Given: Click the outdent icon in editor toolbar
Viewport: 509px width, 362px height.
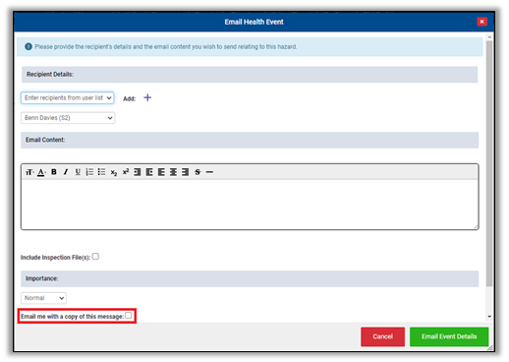Looking at the screenshot, I should click(x=138, y=172).
